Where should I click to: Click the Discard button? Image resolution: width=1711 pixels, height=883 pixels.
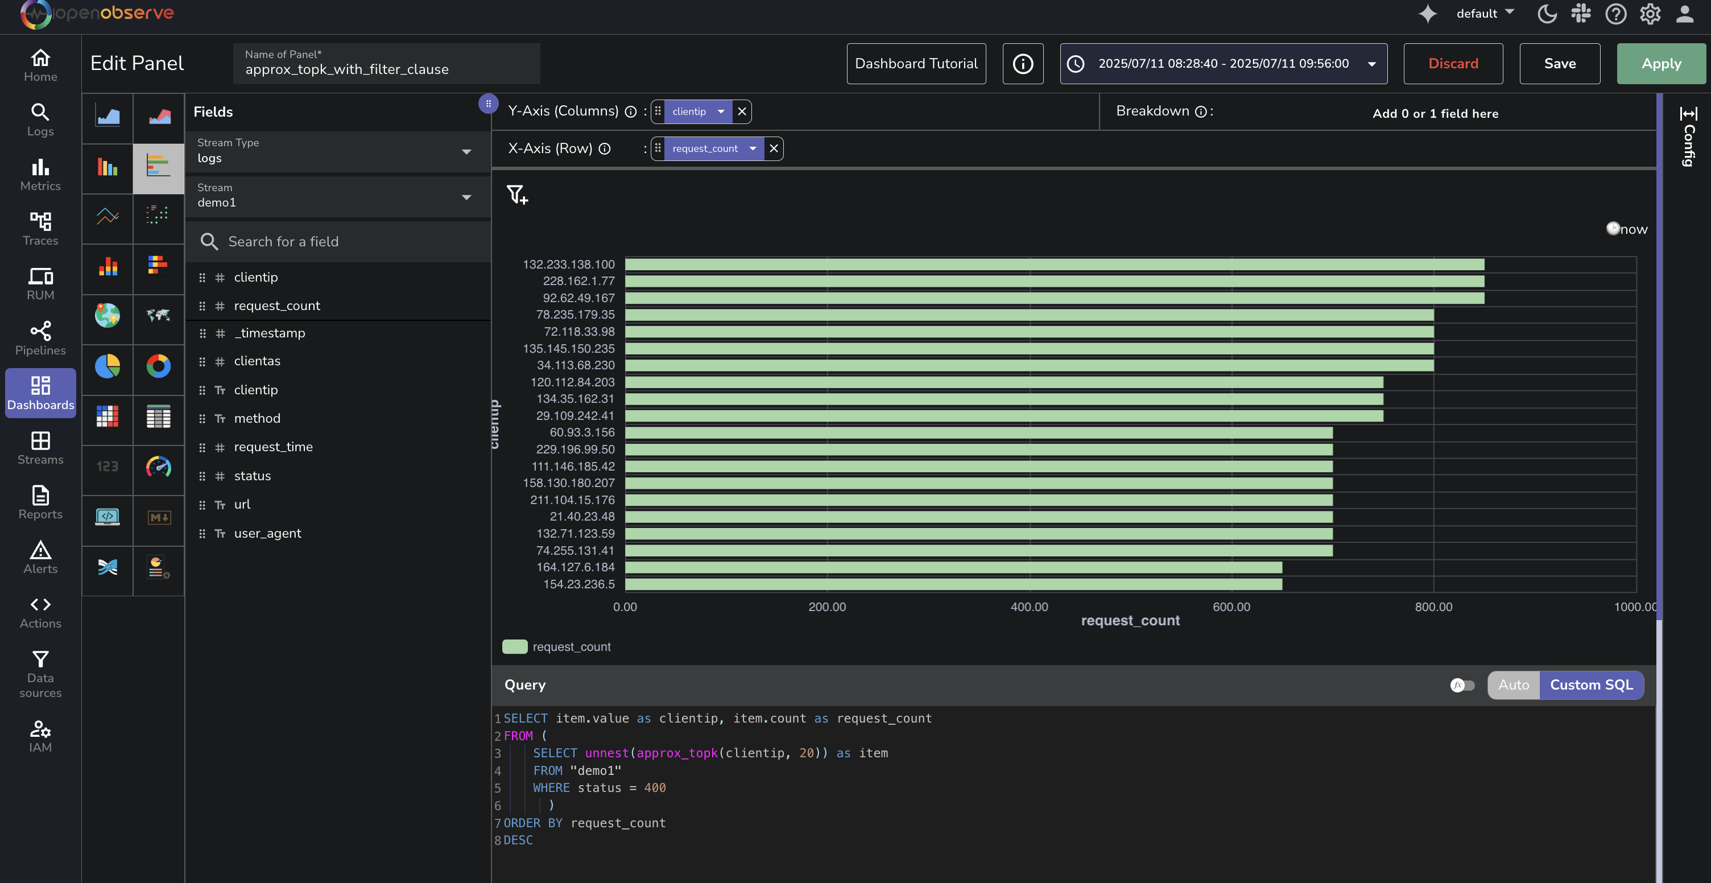coord(1453,64)
